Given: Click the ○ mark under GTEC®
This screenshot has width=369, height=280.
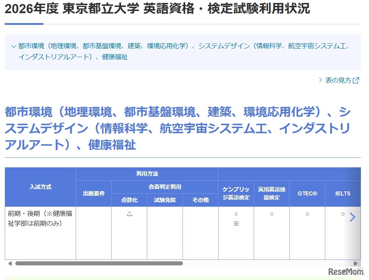Looking at the screenshot, I should 307,214.
